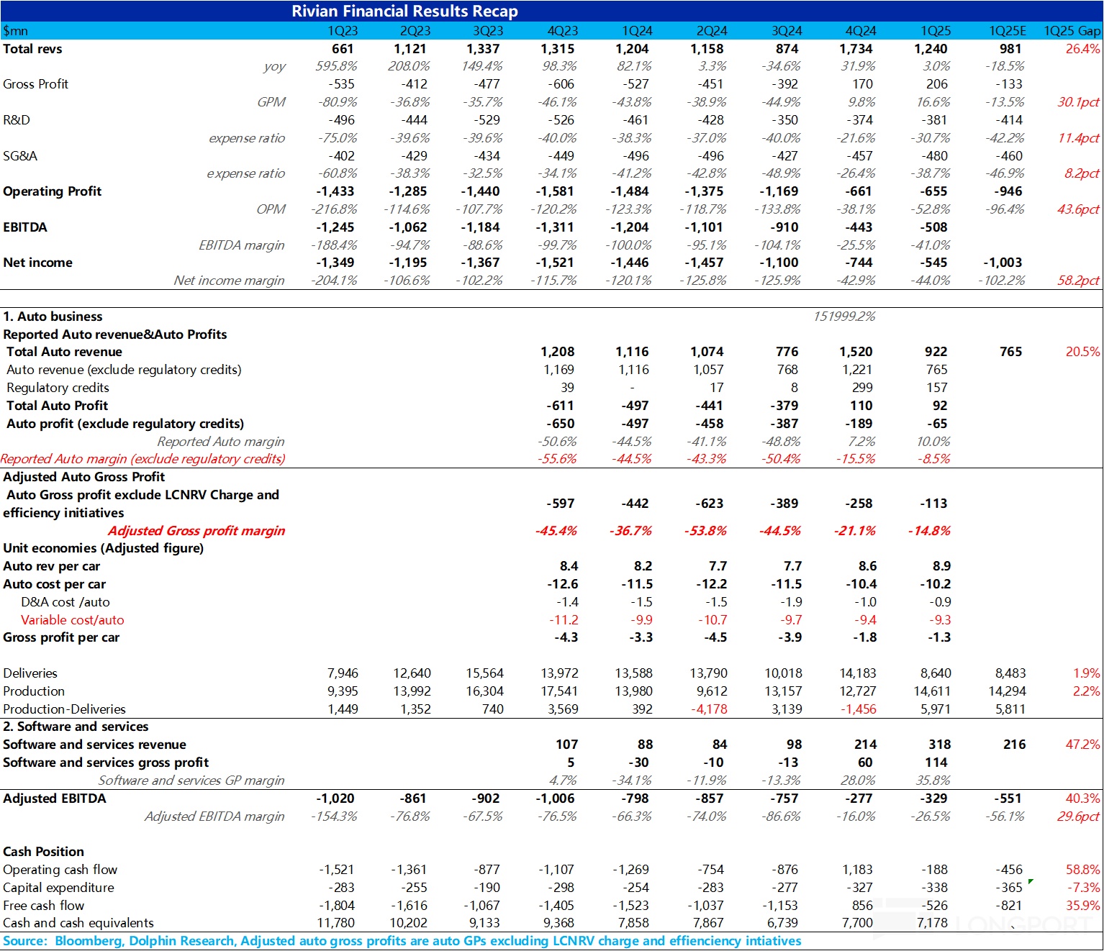The width and height of the screenshot is (1104, 951).
Task: Select the stray value 151999.2%
Action: tap(844, 317)
